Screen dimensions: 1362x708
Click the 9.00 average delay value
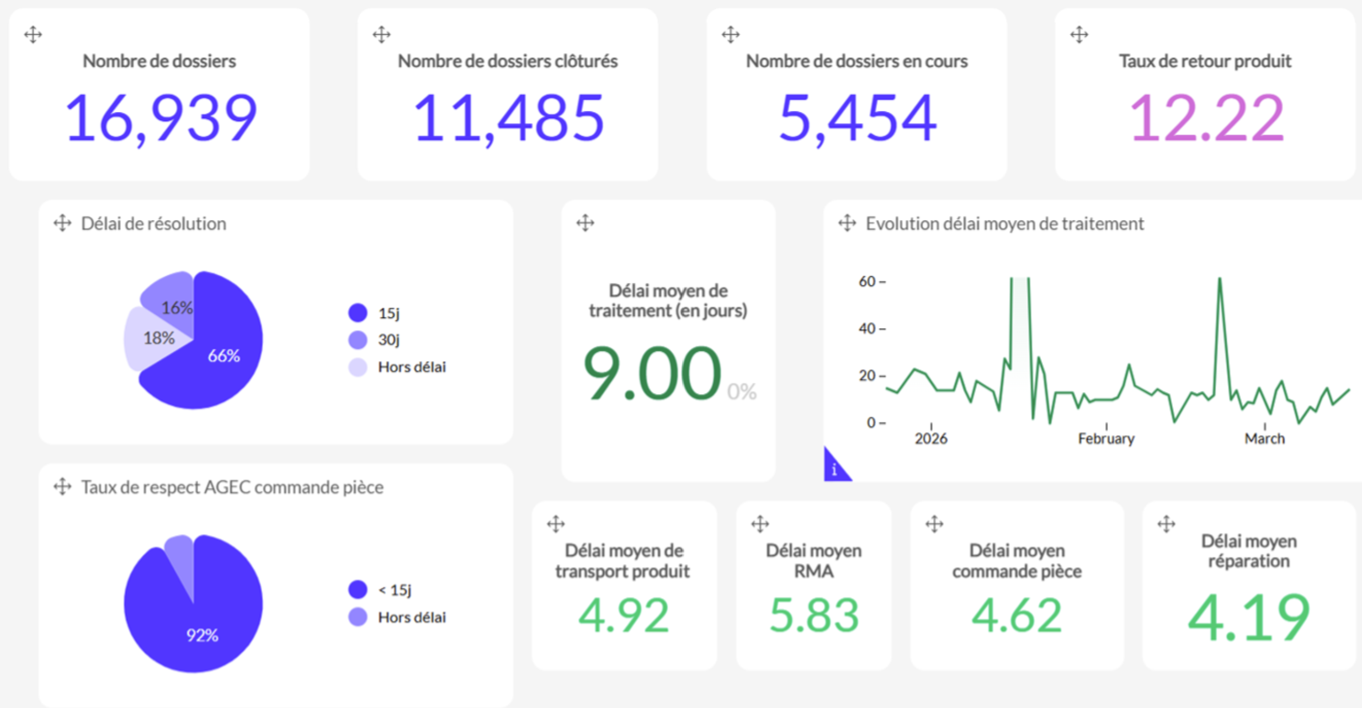[x=652, y=373]
